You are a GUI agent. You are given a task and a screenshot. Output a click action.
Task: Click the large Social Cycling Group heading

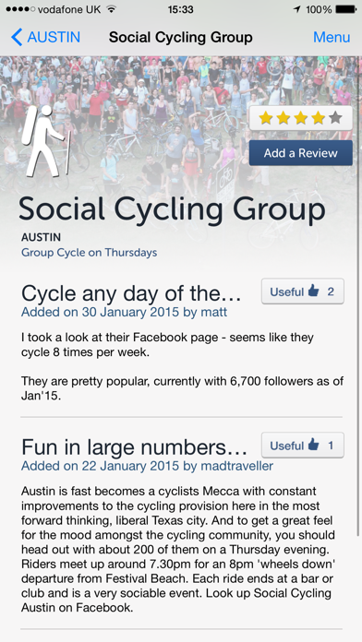[172, 209]
